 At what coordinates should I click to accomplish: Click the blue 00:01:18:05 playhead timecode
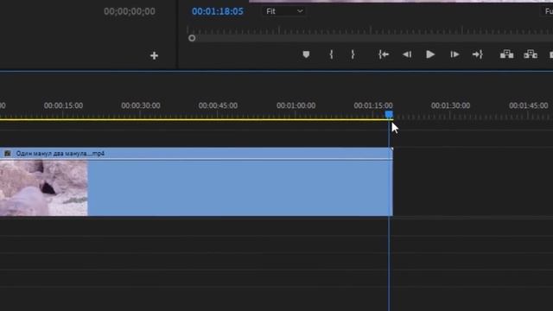pyautogui.click(x=218, y=11)
